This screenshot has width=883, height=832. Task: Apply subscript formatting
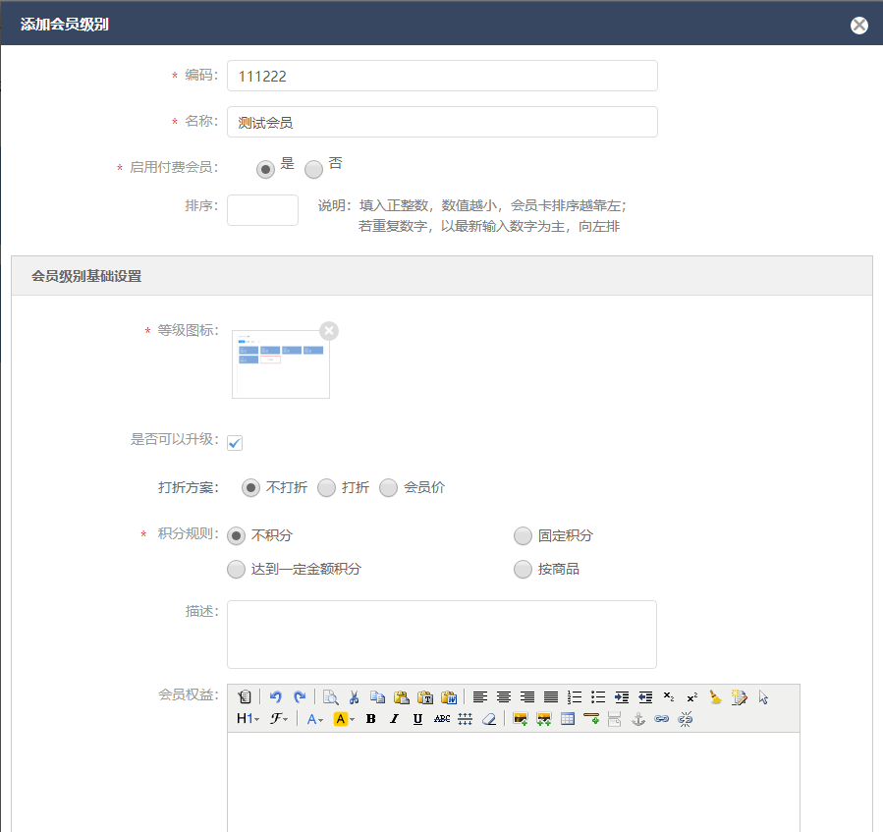669,697
